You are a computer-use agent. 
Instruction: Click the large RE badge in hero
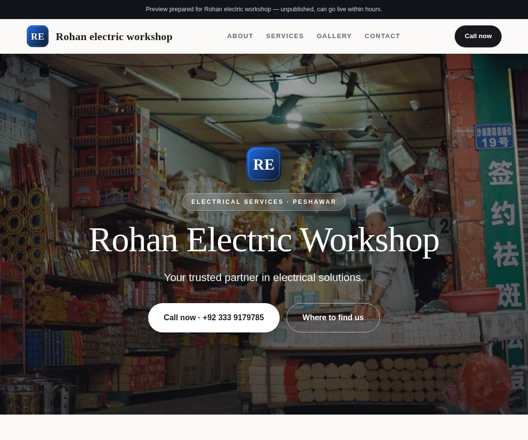click(264, 164)
